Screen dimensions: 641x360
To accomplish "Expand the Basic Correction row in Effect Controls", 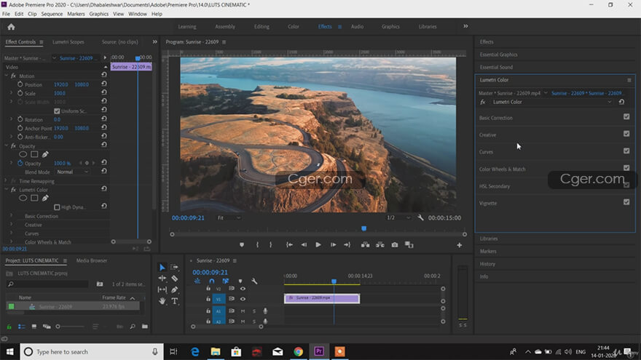I will [x=11, y=216].
